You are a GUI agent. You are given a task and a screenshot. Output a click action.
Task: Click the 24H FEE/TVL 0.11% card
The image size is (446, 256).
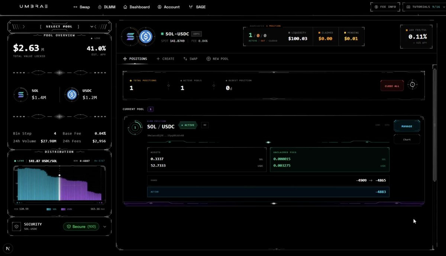(x=416, y=36)
